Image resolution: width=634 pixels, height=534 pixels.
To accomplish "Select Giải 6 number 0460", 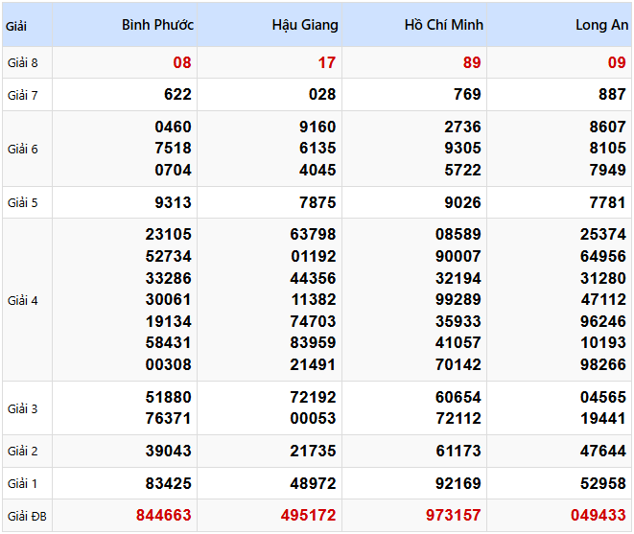I will (173, 127).
